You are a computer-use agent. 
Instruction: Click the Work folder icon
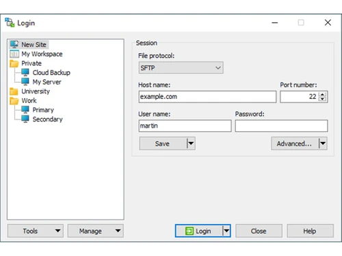14,100
